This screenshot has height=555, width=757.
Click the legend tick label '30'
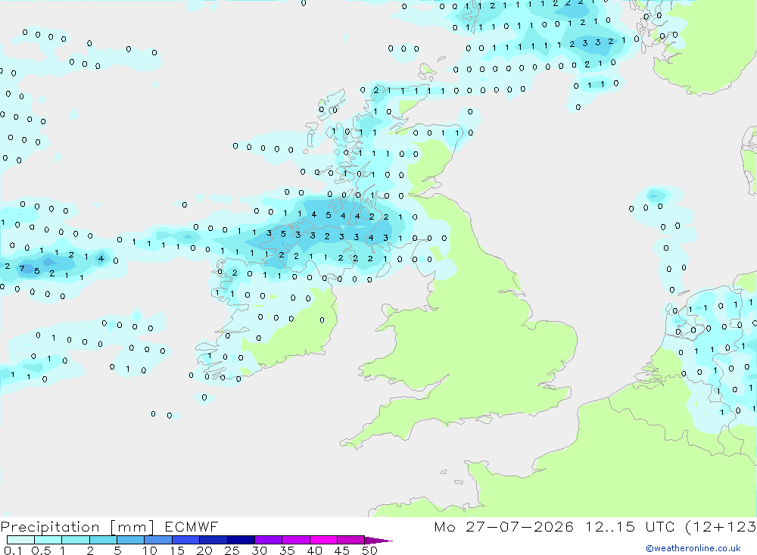[259, 550]
